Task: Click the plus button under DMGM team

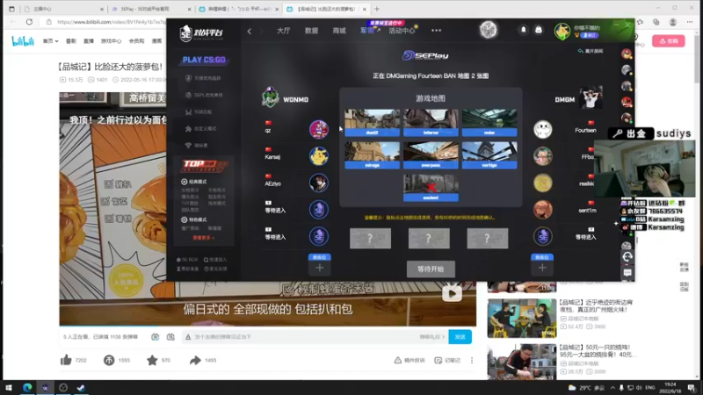Action: click(542, 268)
